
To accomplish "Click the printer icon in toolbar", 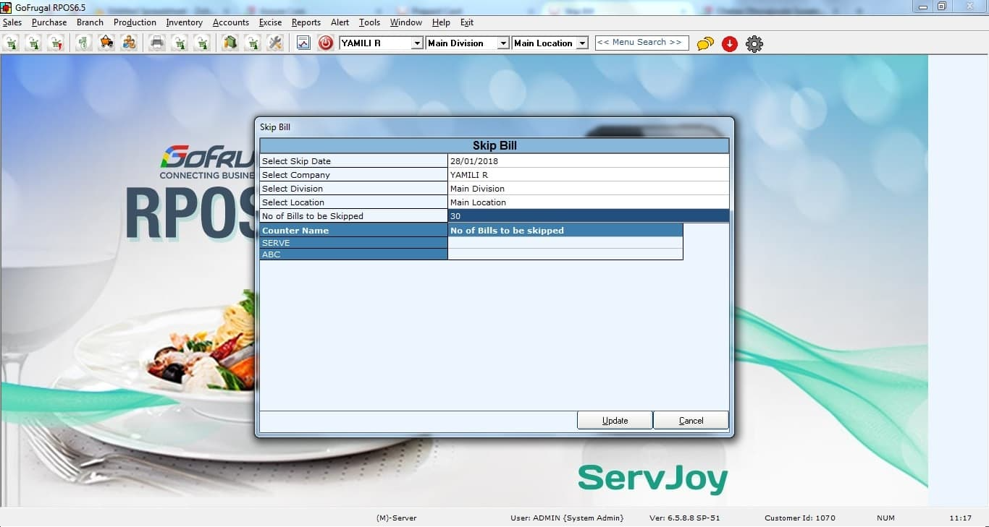I will 157,43.
